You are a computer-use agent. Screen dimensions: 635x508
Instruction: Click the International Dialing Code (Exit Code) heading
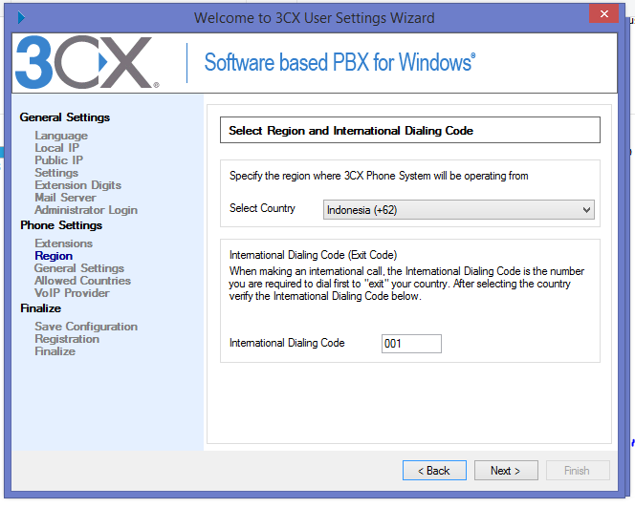[313, 255]
